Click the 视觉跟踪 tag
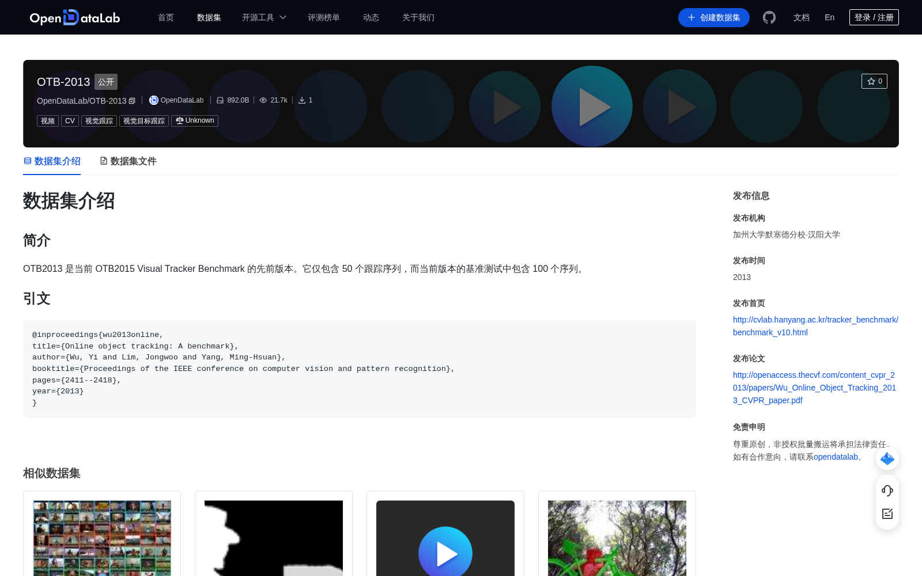This screenshot has width=922, height=576. (x=99, y=121)
